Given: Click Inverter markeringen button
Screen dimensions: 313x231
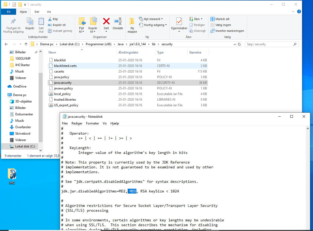Looking at the screenshot, I should pyautogui.click(x=227, y=31).
